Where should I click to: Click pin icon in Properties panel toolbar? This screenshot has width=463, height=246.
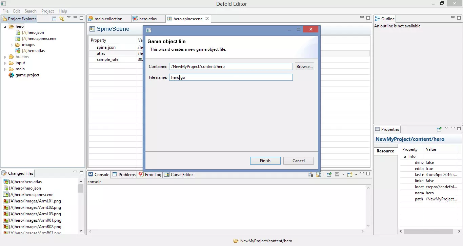click(439, 129)
